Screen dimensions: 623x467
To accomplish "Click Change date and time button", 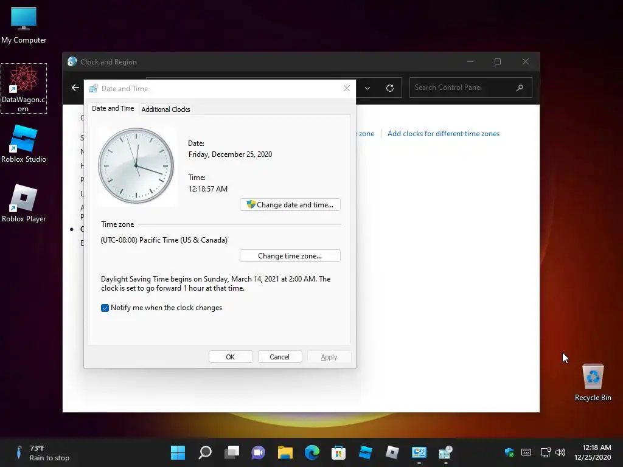I will [290, 205].
